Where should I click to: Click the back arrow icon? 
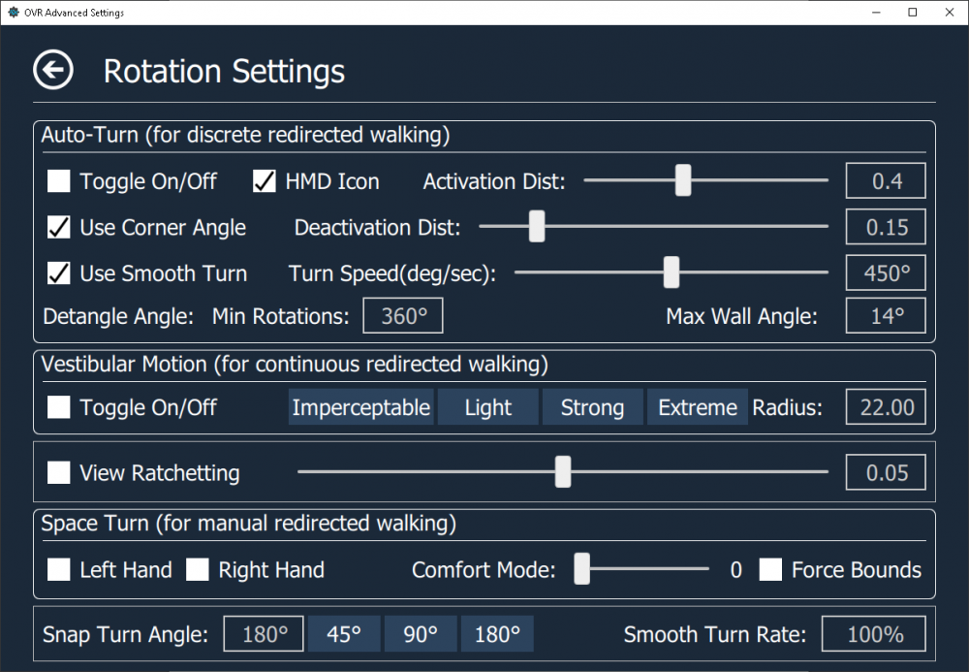52,71
